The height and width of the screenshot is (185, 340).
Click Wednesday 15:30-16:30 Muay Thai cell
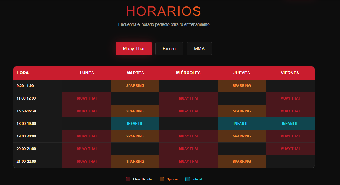[x=188, y=111]
